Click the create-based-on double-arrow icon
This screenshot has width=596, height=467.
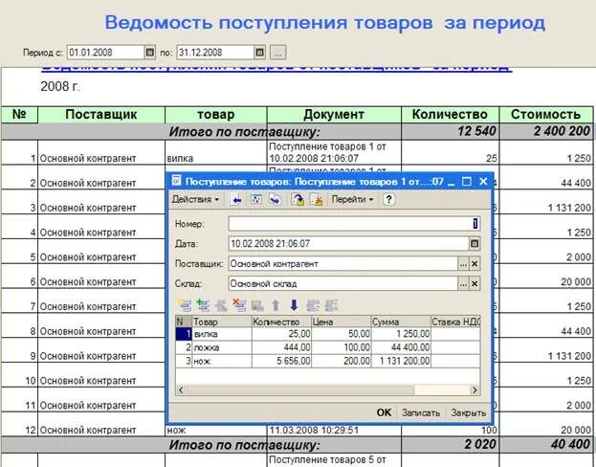pyautogui.click(x=275, y=199)
